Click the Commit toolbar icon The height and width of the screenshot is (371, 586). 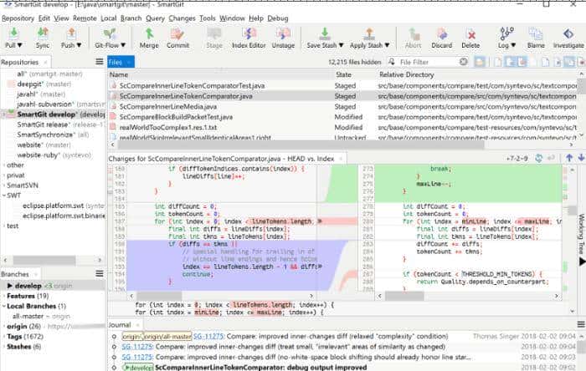177,33
